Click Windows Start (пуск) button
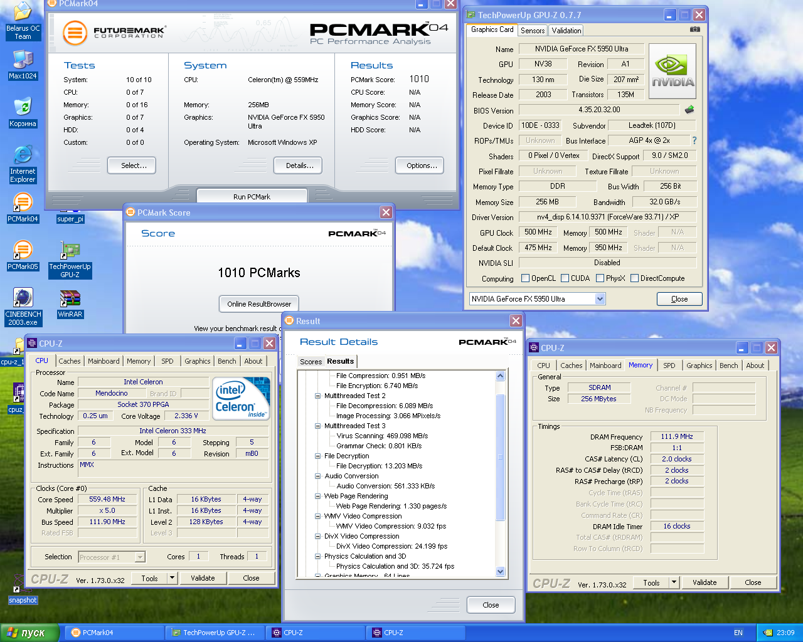 (x=29, y=633)
